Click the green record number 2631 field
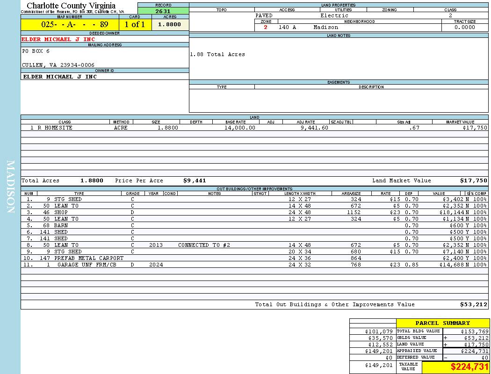This screenshot has width=491, height=374. pos(163,12)
